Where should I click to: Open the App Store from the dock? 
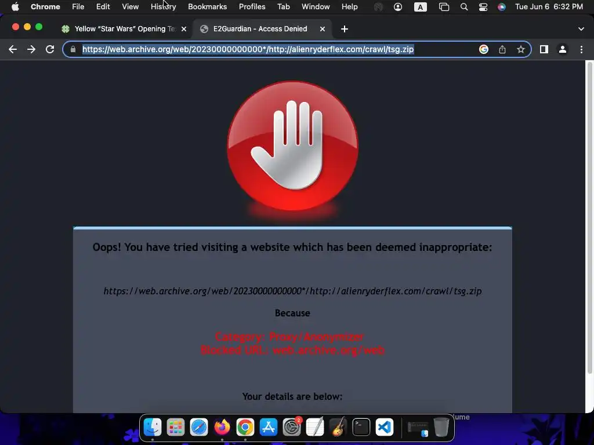point(269,427)
